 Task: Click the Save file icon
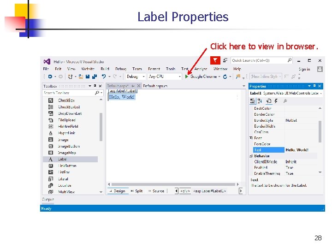point(88,77)
